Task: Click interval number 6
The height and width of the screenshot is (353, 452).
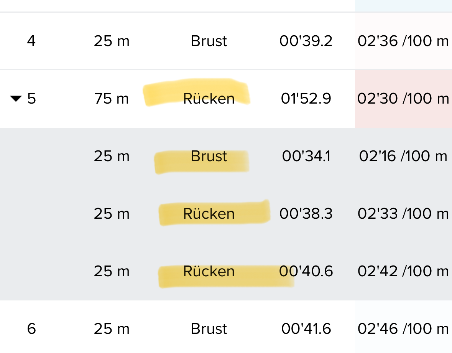Action: pyautogui.click(x=32, y=329)
